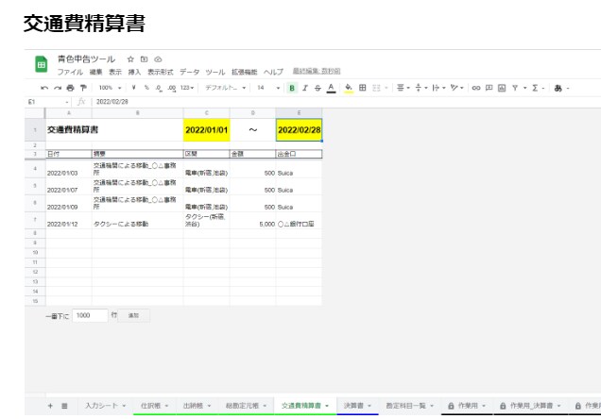The height and width of the screenshot is (419, 601).
Task: Open horizontal align options
Action: [403, 88]
